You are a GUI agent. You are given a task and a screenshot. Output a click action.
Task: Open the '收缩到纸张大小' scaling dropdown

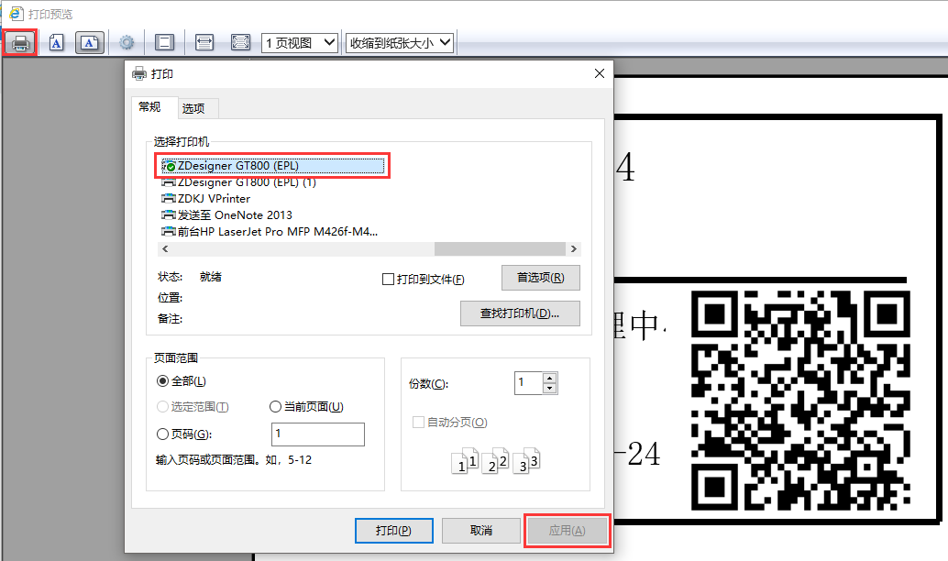point(399,43)
